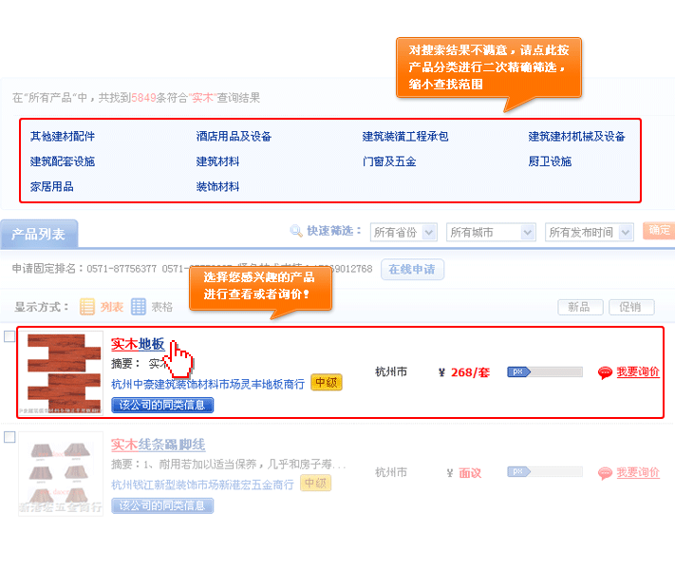The image size is (675, 570).
Task: Open the 门窗及五金 category link
Action: coord(389,161)
